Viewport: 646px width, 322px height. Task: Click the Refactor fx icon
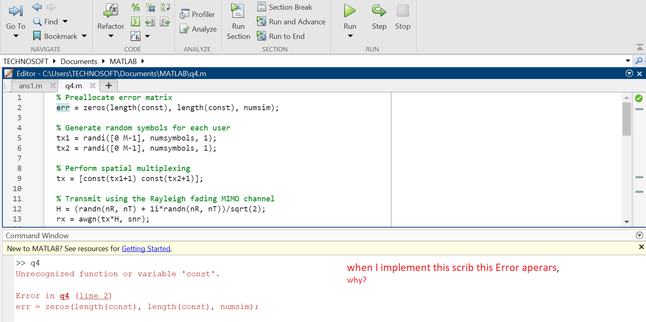click(x=111, y=11)
